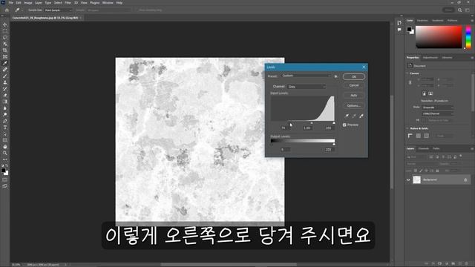Select the Eraser tool

[5, 96]
